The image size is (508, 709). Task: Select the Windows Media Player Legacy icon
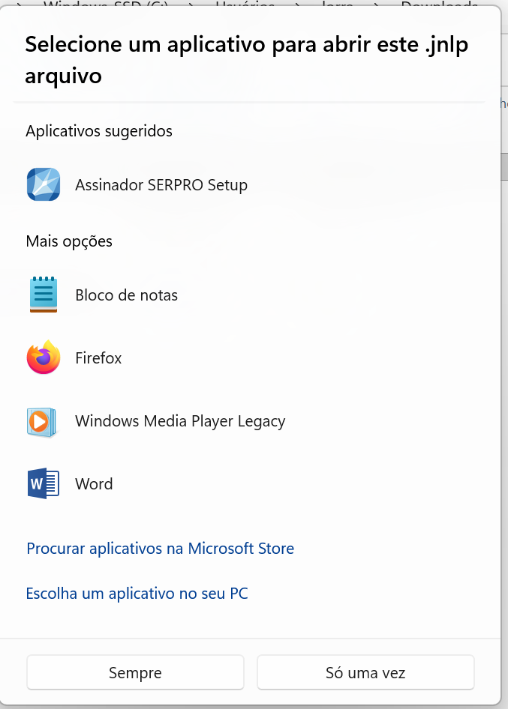42,421
